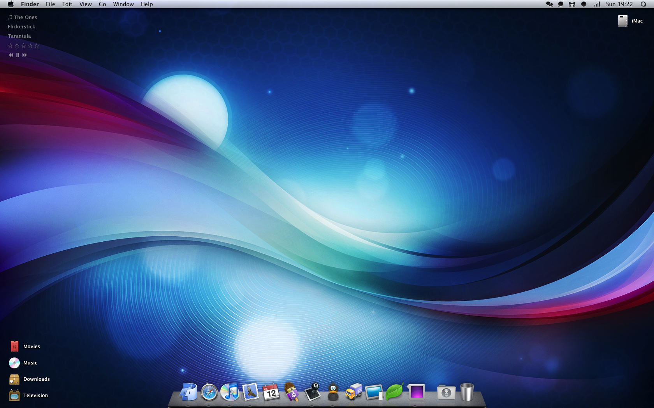Open the Finder icon in dock

[x=189, y=392]
